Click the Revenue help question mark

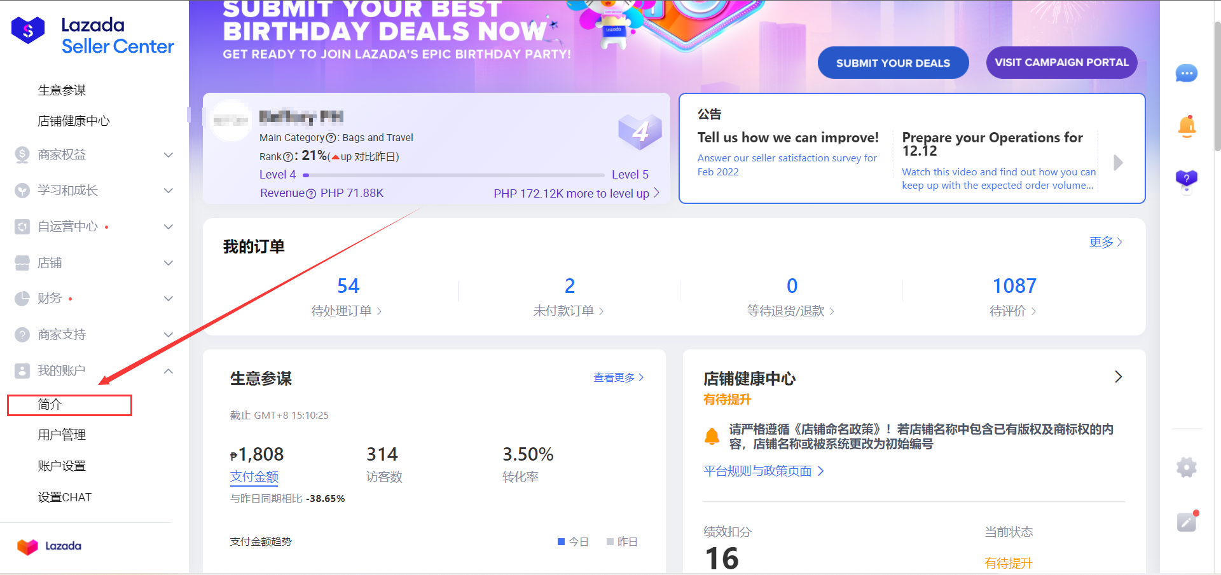tap(311, 194)
